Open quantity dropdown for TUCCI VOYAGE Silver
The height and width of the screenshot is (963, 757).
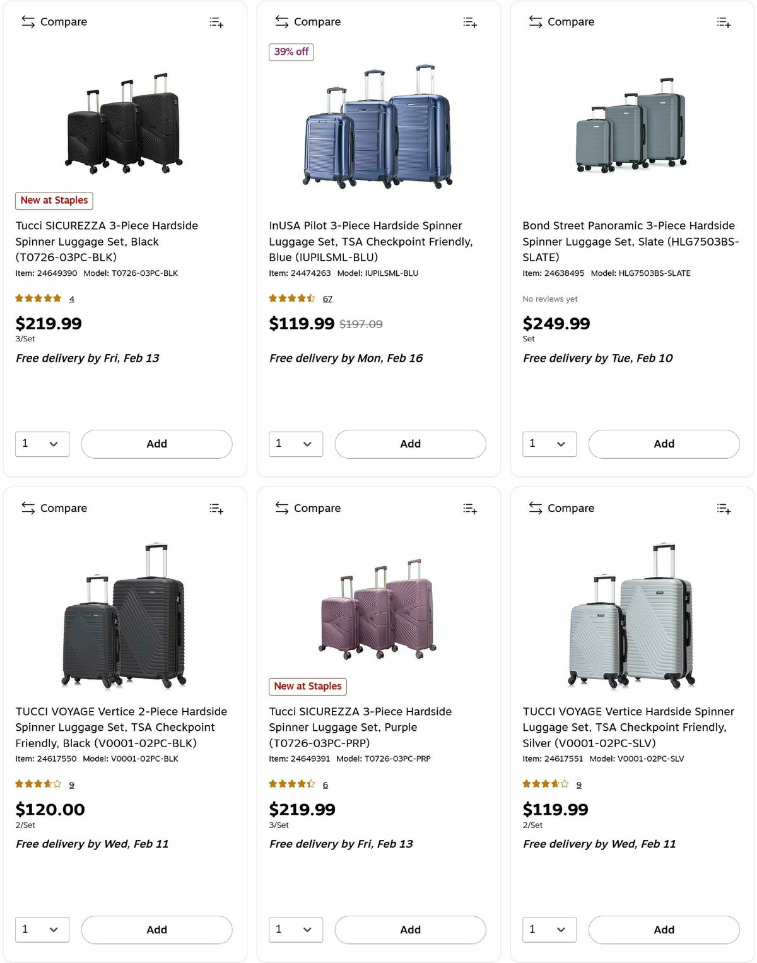pyautogui.click(x=549, y=930)
